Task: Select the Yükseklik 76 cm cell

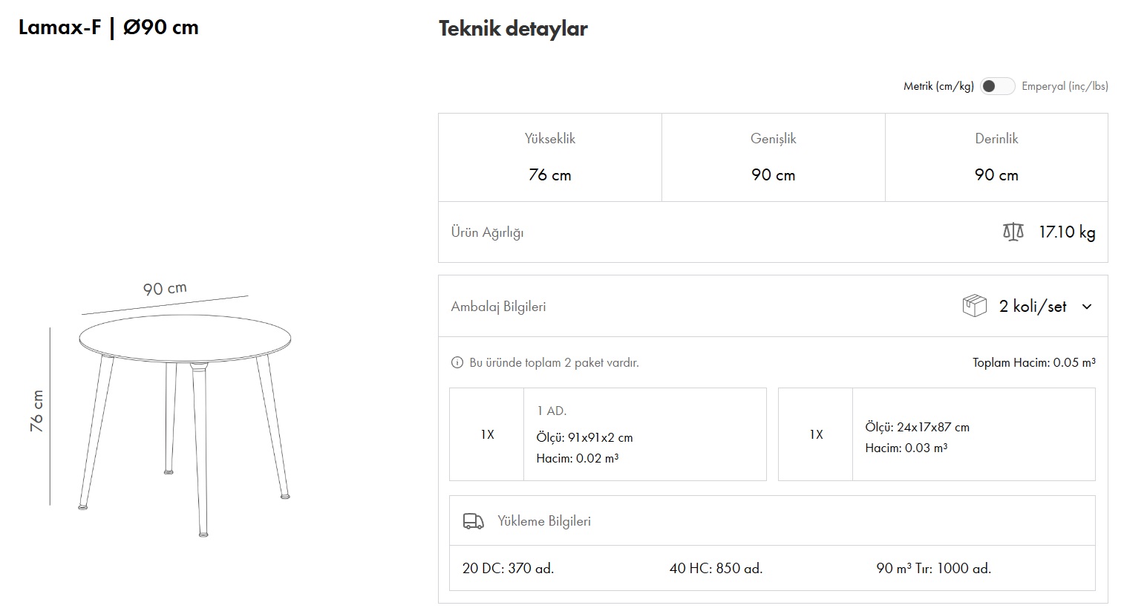Action: click(x=549, y=157)
